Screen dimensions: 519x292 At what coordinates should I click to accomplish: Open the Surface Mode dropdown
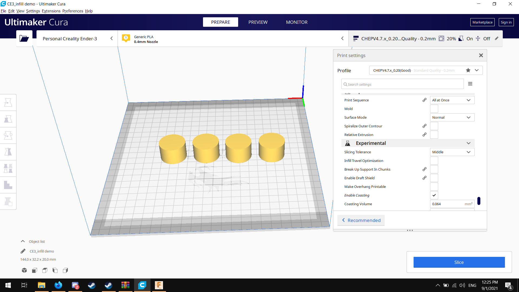click(452, 117)
